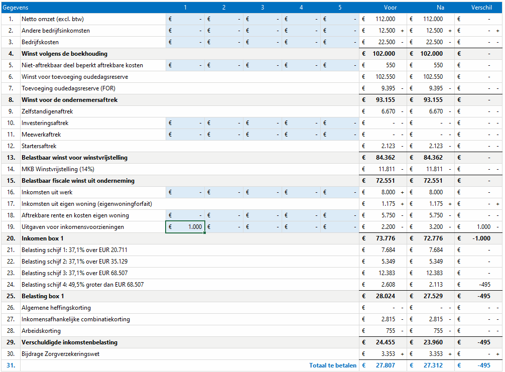Select the Na value 102.550 in row 6
This screenshot has height=372, width=505.
coord(433,77)
